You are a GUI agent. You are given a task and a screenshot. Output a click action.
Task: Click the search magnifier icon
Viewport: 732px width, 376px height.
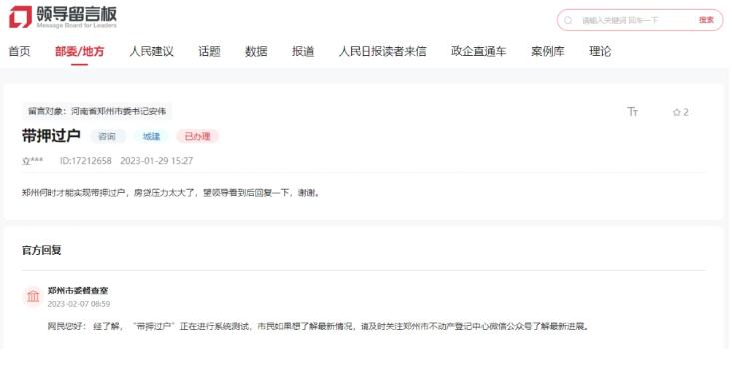click(568, 20)
